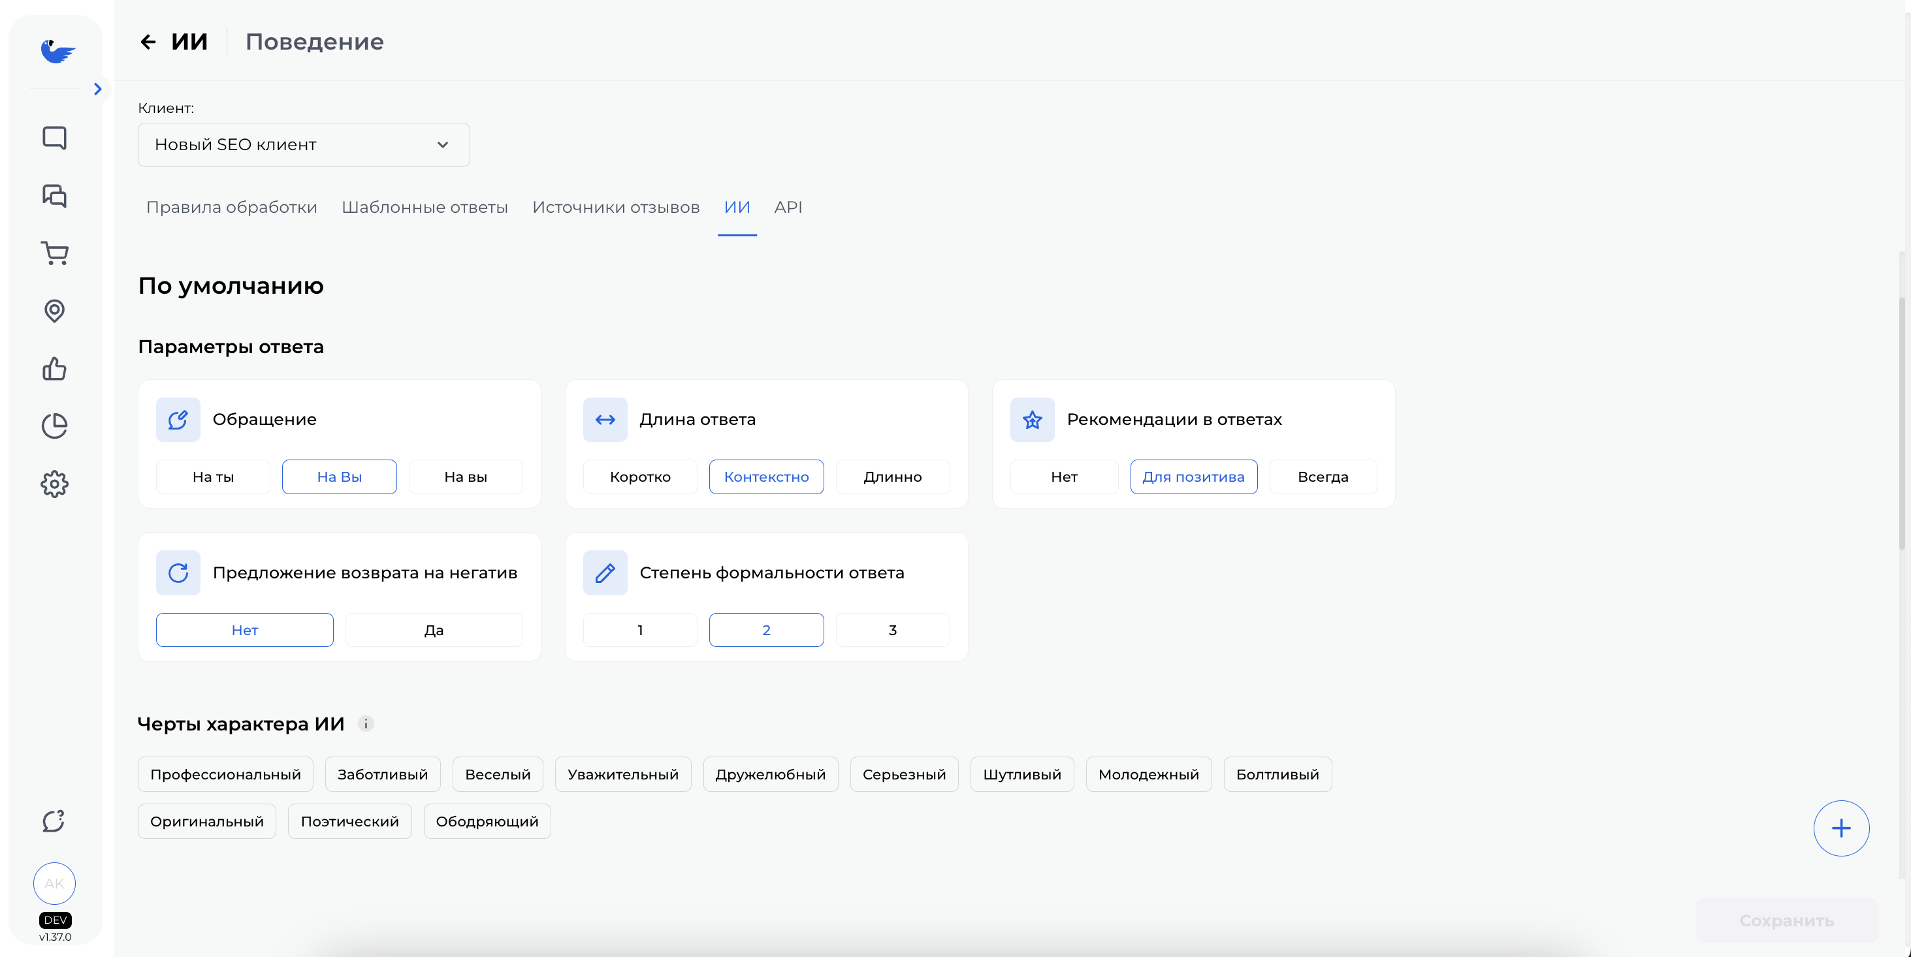
Task: Click the Степень формальности pencil icon
Action: (x=605, y=573)
